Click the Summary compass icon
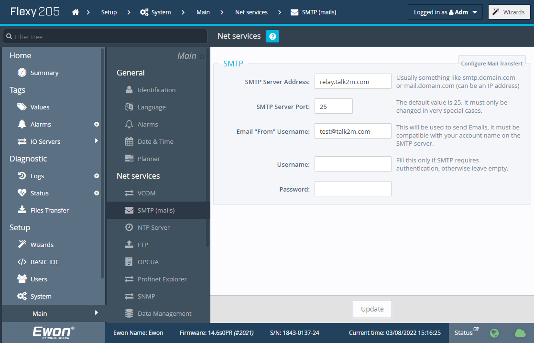534x343 pixels. (22, 73)
